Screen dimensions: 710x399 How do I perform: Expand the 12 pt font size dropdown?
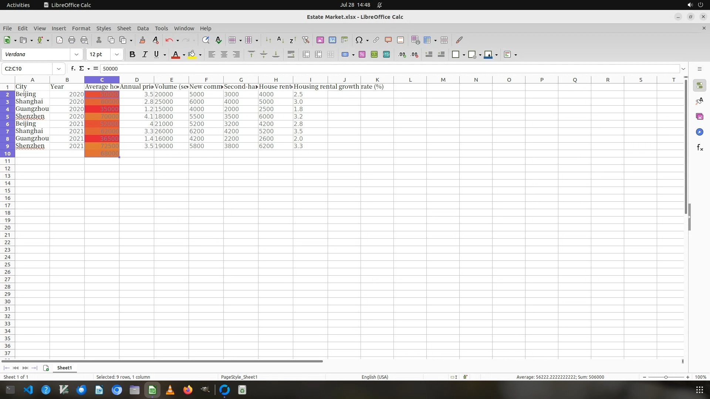[x=117, y=54]
